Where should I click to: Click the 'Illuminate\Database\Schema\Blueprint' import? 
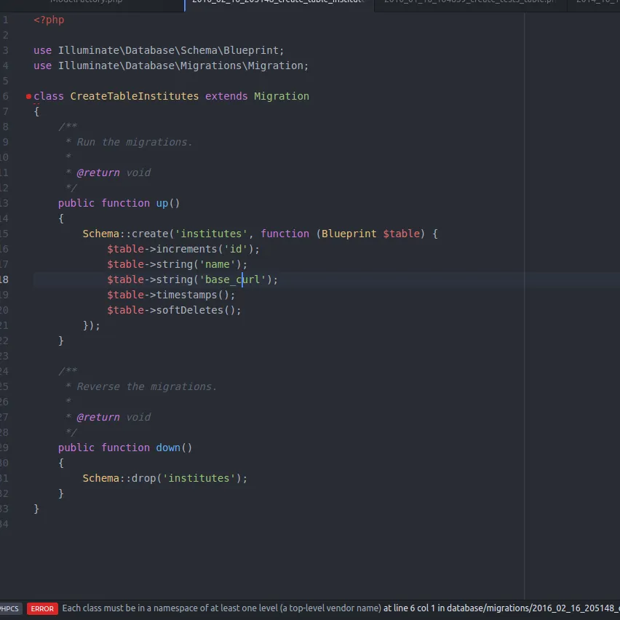click(x=167, y=50)
